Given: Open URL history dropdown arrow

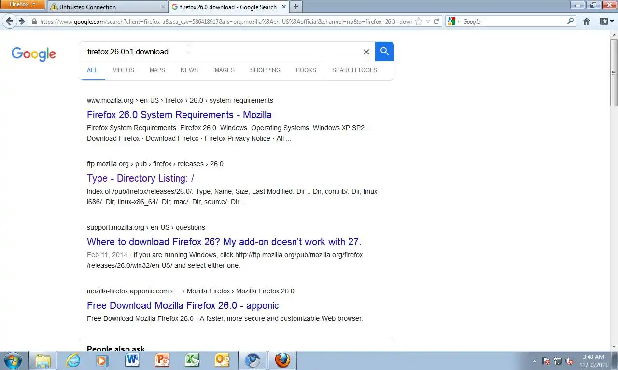Looking at the screenshot, I should click(428, 22).
